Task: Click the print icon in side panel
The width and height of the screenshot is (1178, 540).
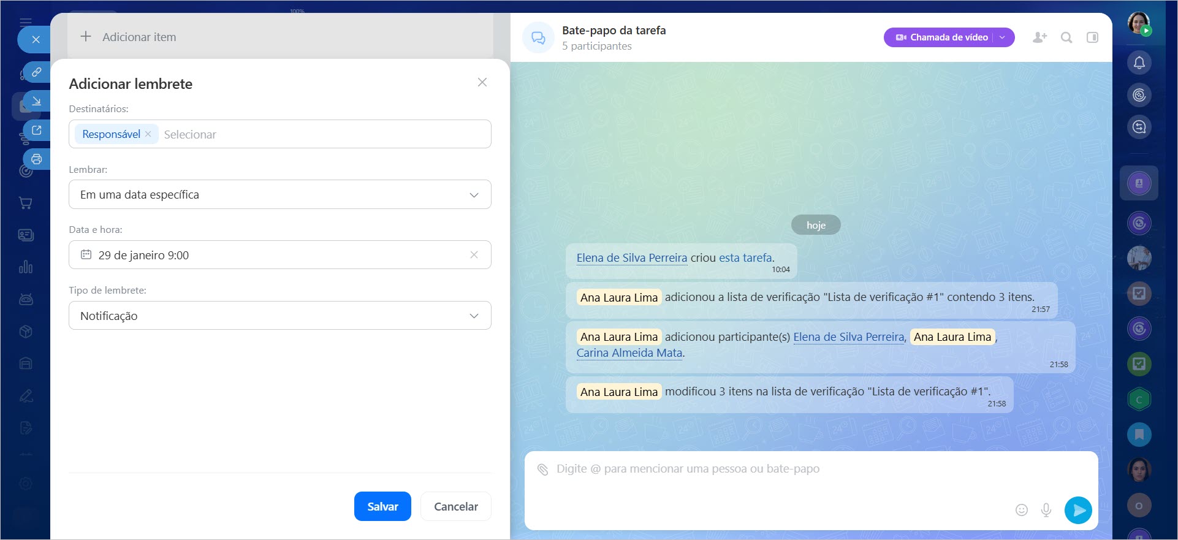Action: pyautogui.click(x=37, y=159)
